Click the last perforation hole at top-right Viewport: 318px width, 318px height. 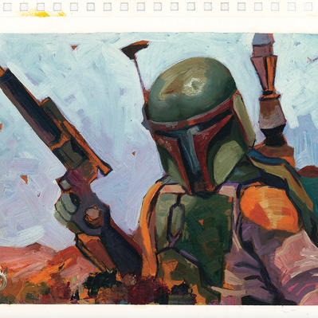308,6
